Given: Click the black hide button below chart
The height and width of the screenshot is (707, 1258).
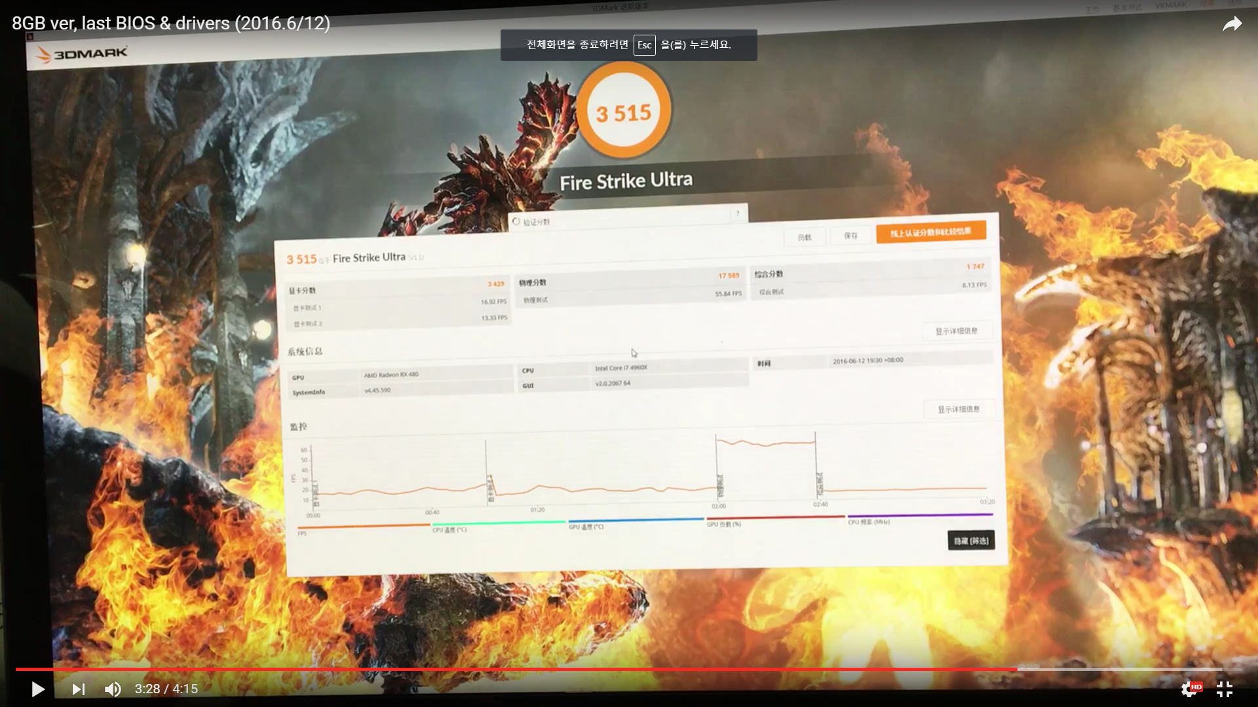Looking at the screenshot, I should pos(970,540).
